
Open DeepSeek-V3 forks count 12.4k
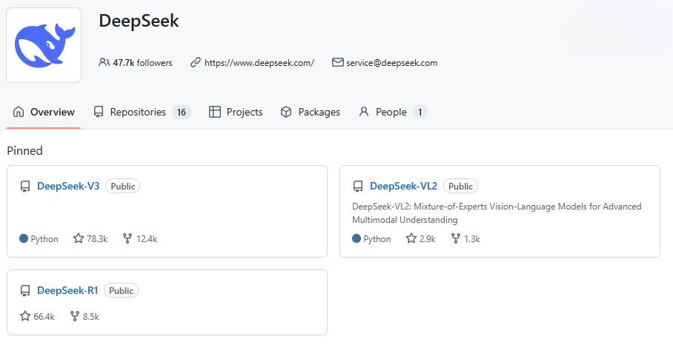147,238
